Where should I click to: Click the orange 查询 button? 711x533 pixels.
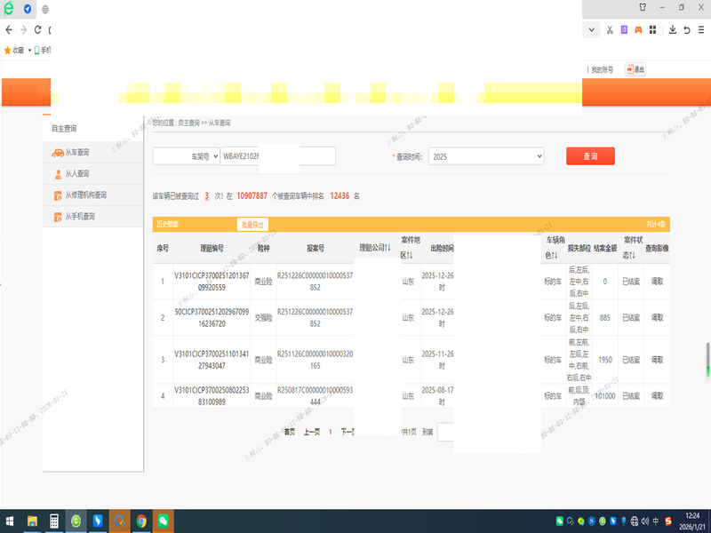(590, 156)
